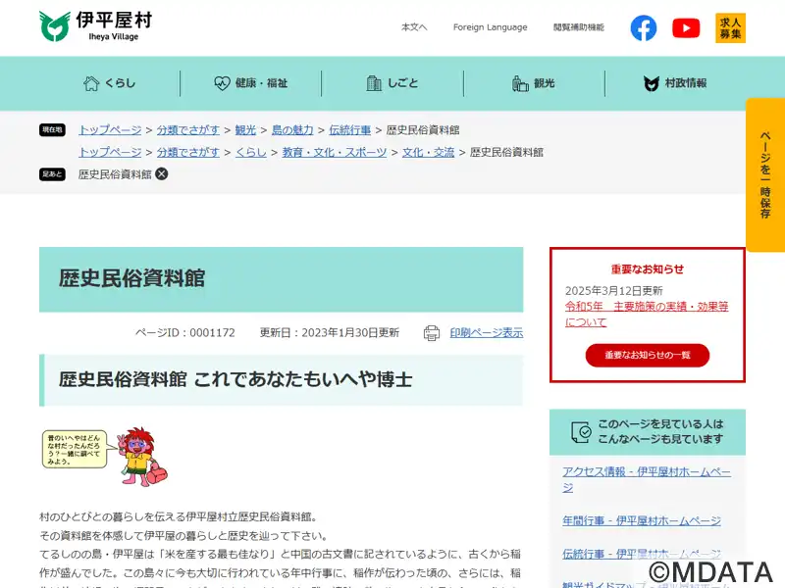Click the red-haired mascot character image
This screenshot has width=785, height=588.
click(139, 455)
